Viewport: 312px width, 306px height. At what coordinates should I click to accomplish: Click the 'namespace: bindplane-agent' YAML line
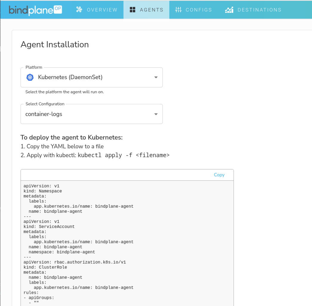[x=62, y=252]
